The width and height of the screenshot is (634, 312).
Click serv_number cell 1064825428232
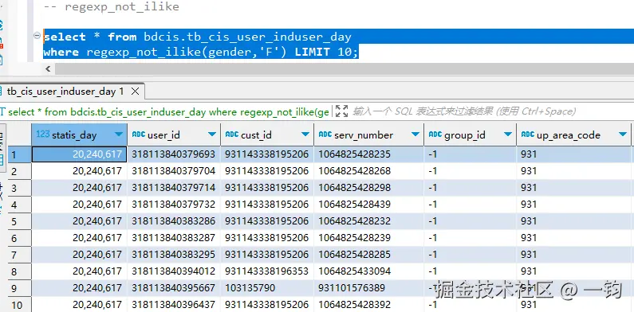click(x=368, y=221)
